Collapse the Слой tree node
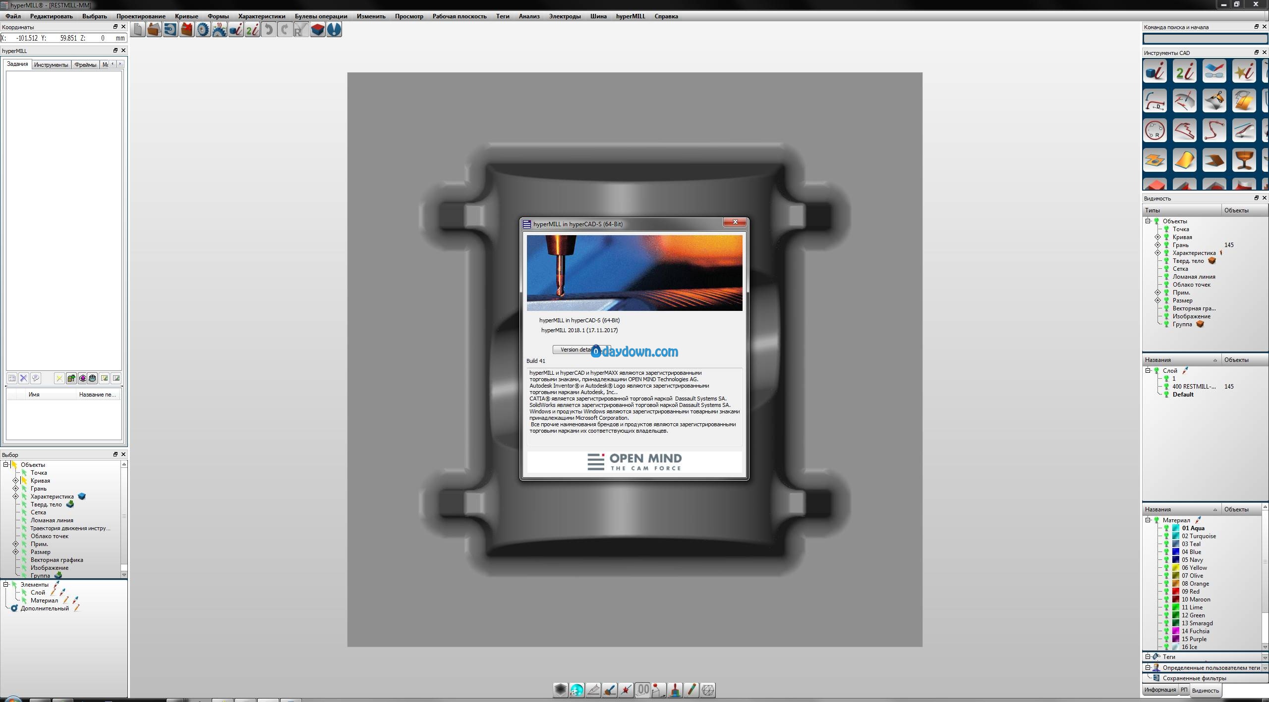Viewport: 1269px width, 702px height. click(x=1148, y=371)
